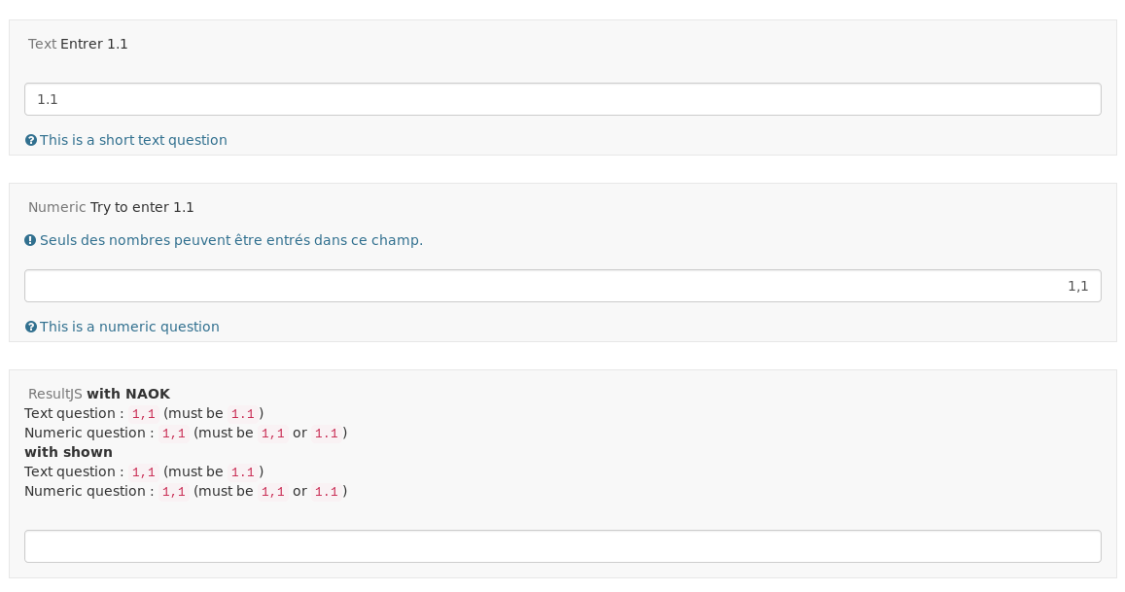Click the numeric input field containing 1,1
This screenshot has height=592, width=1125.
click(562, 286)
